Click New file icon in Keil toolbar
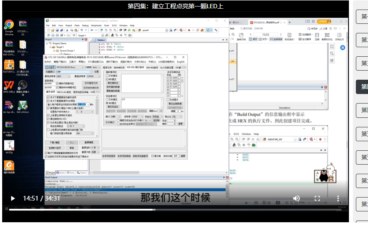This screenshot has height=227, width=368. tap(49, 30)
